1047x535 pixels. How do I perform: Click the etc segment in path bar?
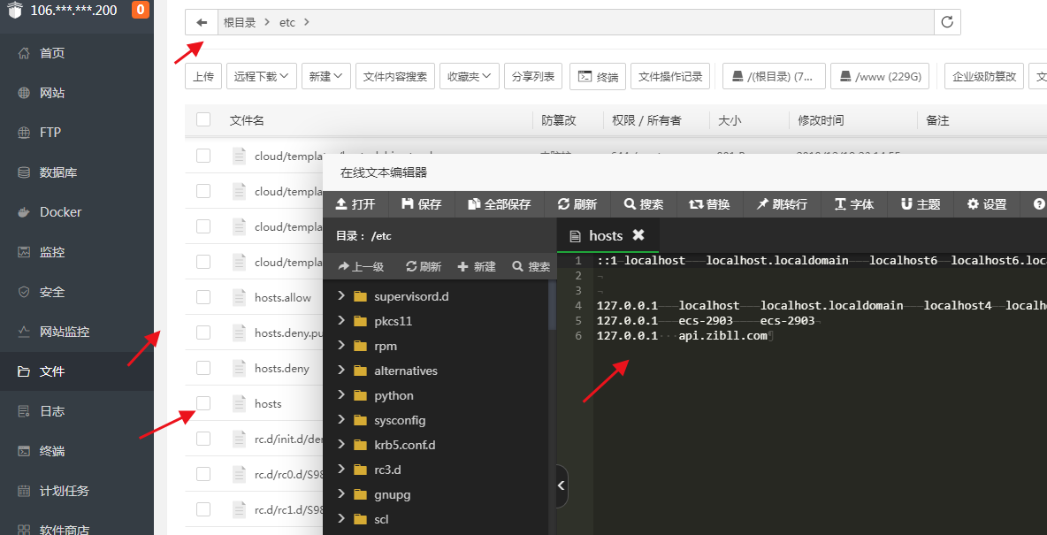coord(287,22)
